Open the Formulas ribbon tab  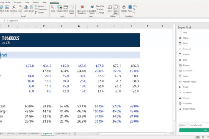18,2
